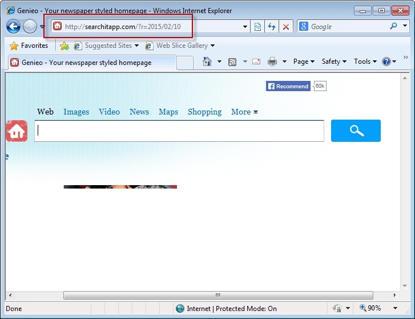Switch to Video search category
This screenshot has height=319, width=415.
(109, 112)
